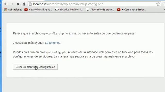
Task: Click the Wikipedia W bookmark icon
Action: [x=88, y=10]
